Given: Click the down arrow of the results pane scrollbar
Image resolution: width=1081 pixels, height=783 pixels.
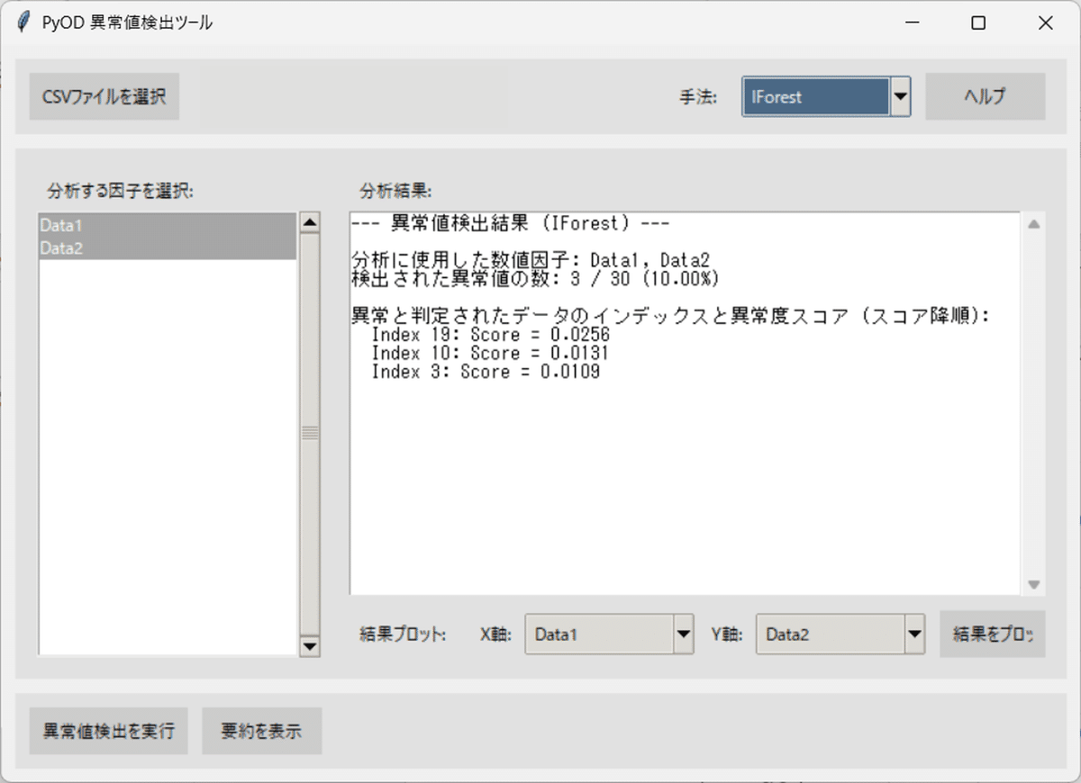Looking at the screenshot, I should click(1032, 584).
